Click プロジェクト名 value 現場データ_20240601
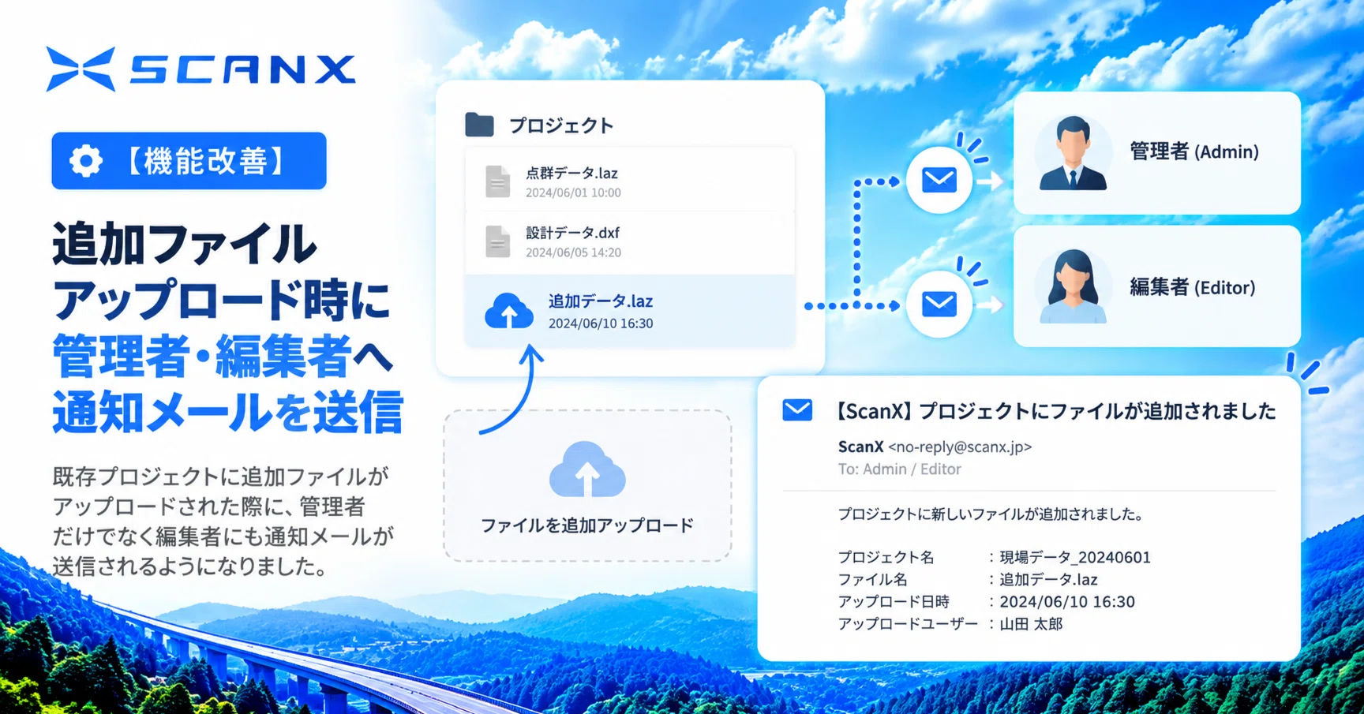1364x714 pixels. coord(1075,557)
